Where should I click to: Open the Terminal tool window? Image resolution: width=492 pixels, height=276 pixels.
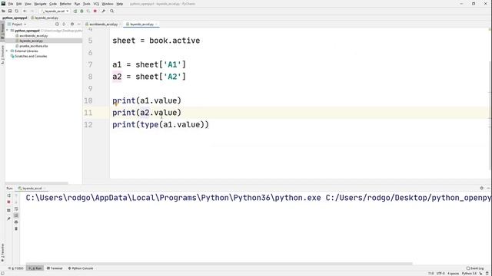point(55,268)
